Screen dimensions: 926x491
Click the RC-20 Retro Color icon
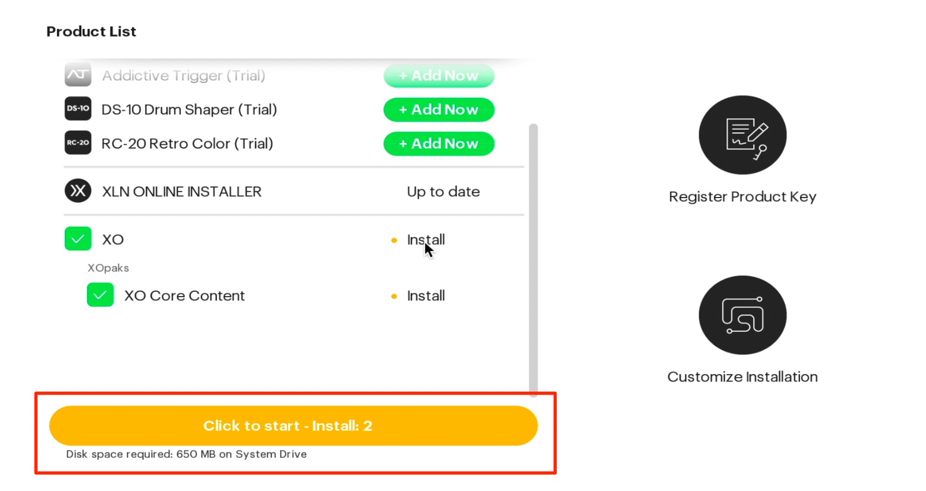click(x=78, y=143)
